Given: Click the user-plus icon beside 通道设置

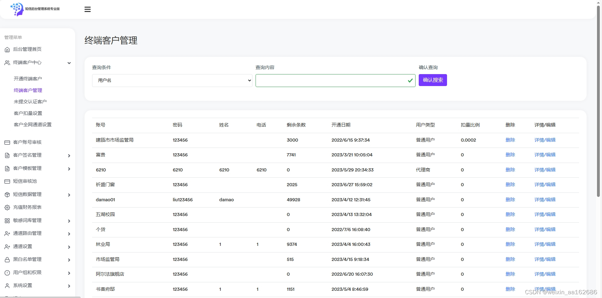Looking at the screenshot, I should (x=7, y=247).
